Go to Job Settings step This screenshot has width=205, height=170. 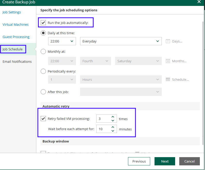(12, 12)
